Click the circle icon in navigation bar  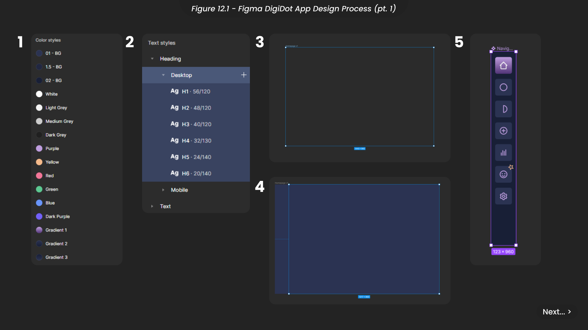coord(503,87)
